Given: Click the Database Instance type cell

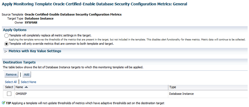Looking at the screenshot, I should click(181, 94).
